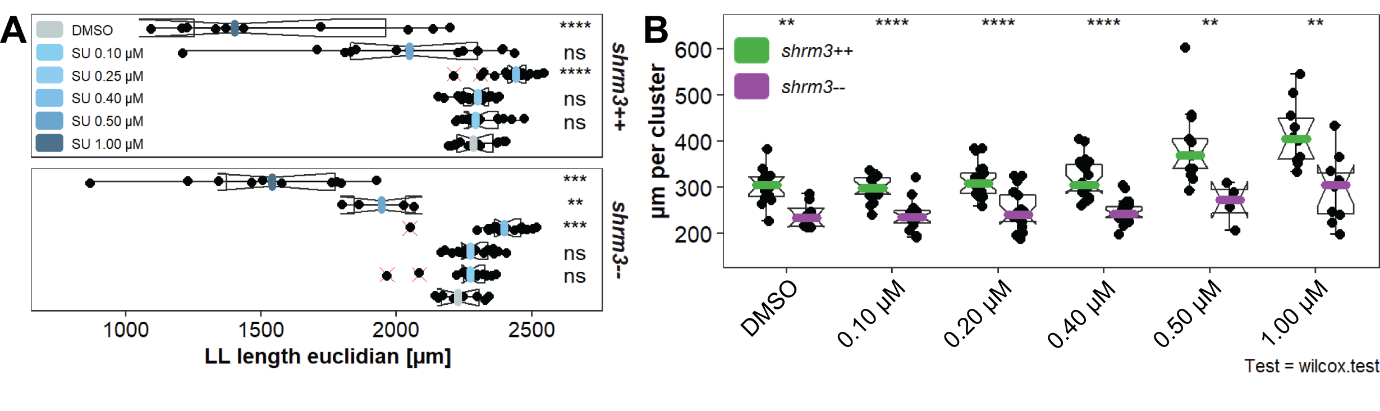
Task: Click the 400 y-axis tick label
Action: tap(693, 142)
